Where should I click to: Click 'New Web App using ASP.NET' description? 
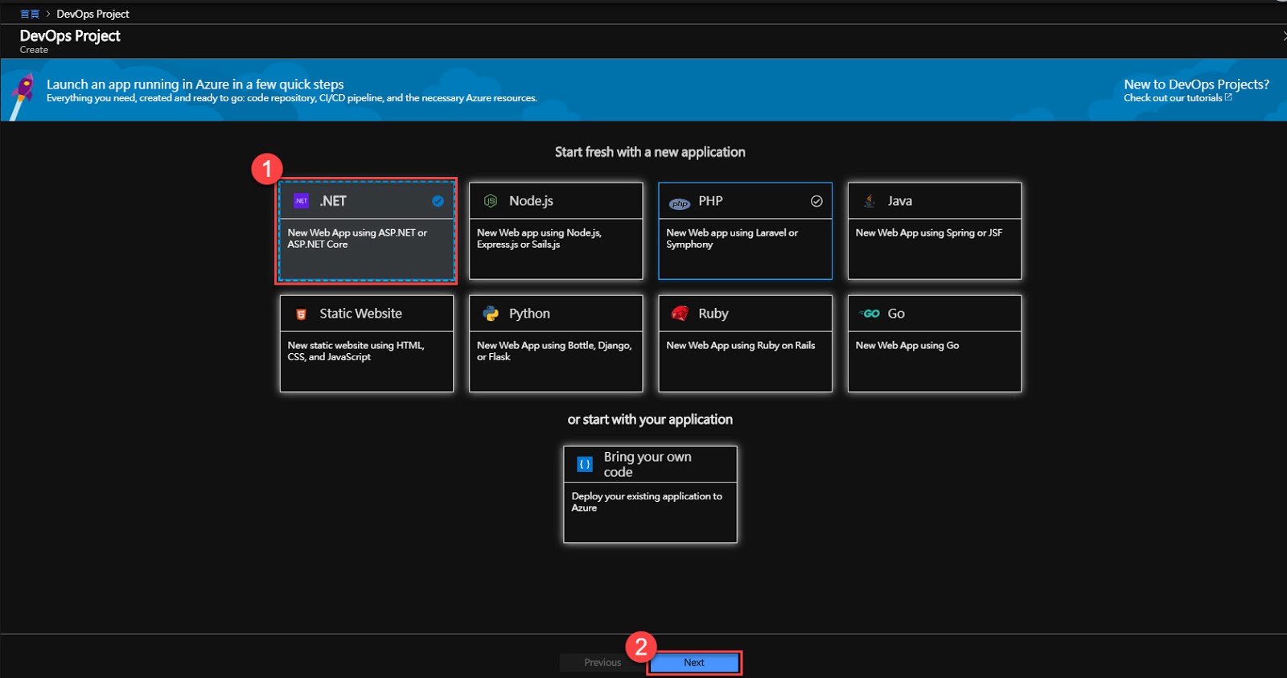pyautogui.click(x=357, y=238)
